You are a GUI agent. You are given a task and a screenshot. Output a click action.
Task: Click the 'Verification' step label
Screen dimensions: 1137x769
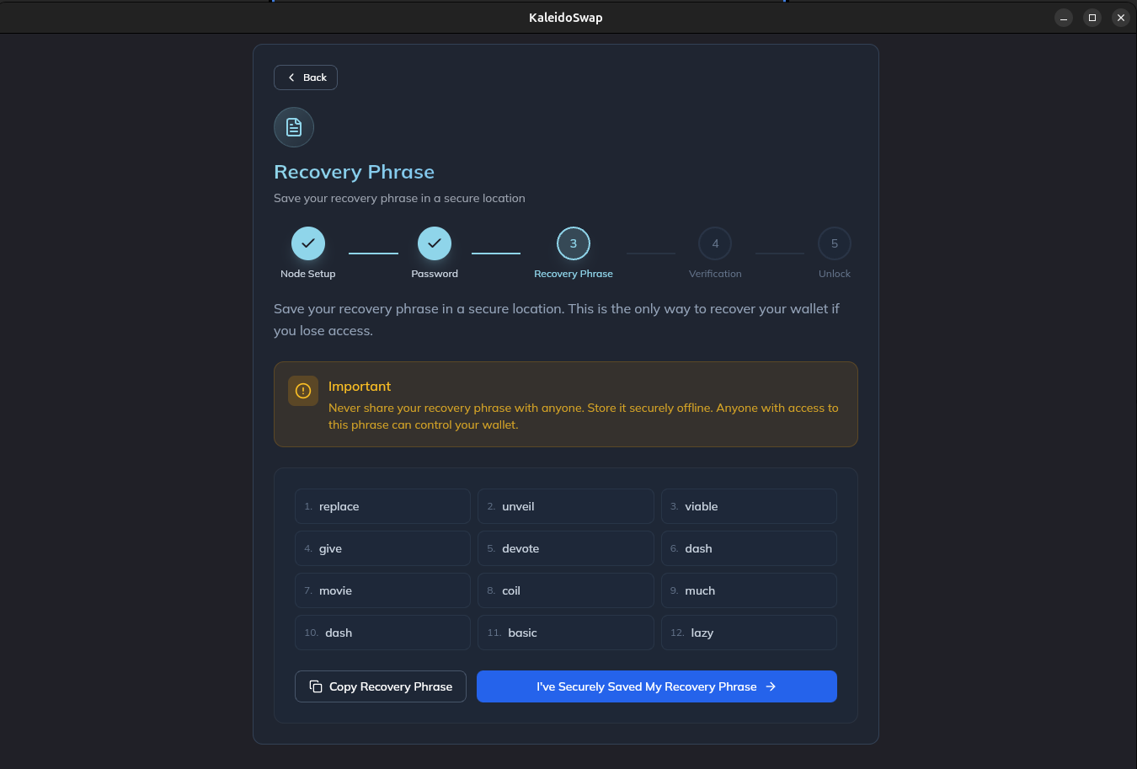pyautogui.click(x=715, y=274)
